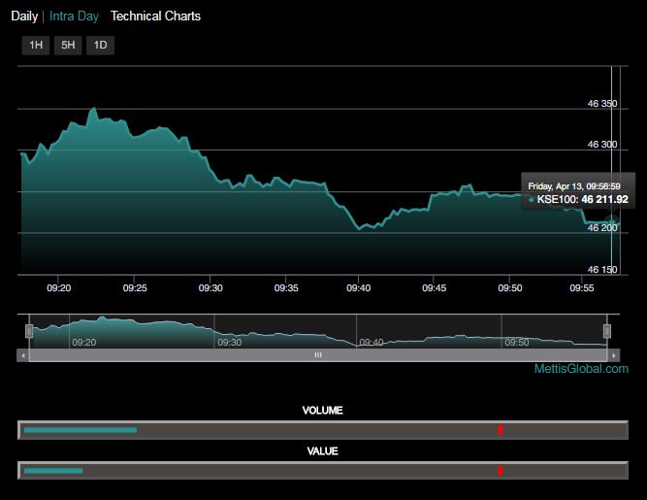This screenshot has width=647, height=500.
Task: Grab the navigator left range handle
Action: click(x=29, y=331)
